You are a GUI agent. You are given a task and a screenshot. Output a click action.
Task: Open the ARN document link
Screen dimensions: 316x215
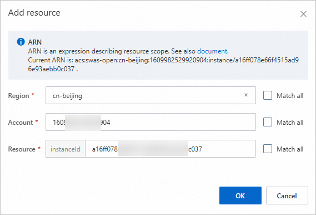[x=212, y=51]
